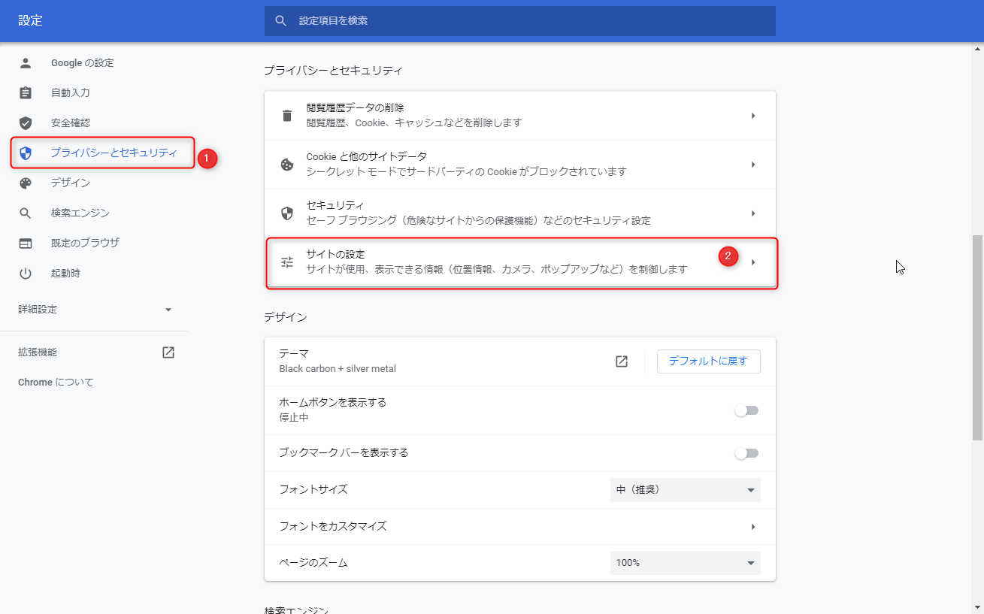Toggle ブックマーク バーを表示する switch
Screen dimensions: 984x614
pyautogui.click(x=746, y=453)
